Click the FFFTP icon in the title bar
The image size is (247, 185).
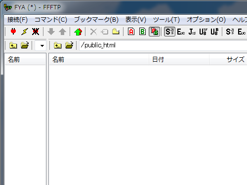coord(8,7)
